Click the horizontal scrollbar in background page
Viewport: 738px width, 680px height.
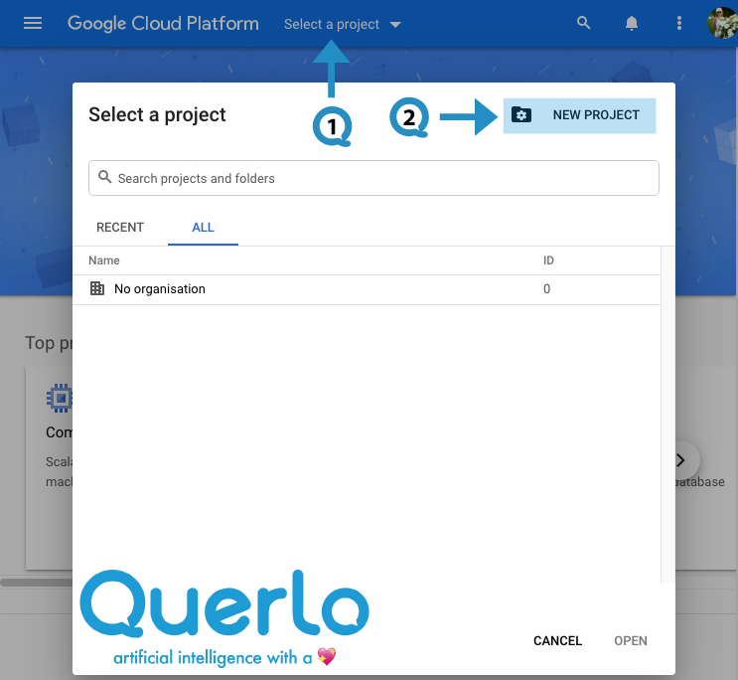37,582
